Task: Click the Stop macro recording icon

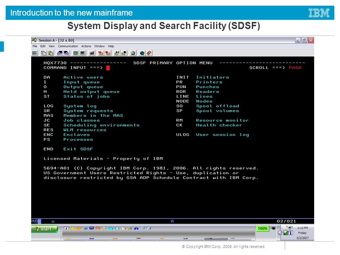Action: (108, 53)
